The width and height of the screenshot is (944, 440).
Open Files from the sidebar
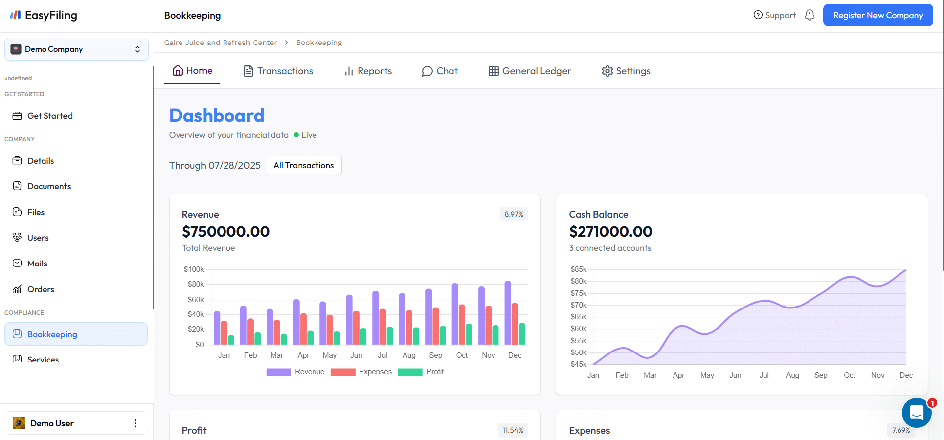click(x=36, y=212)
